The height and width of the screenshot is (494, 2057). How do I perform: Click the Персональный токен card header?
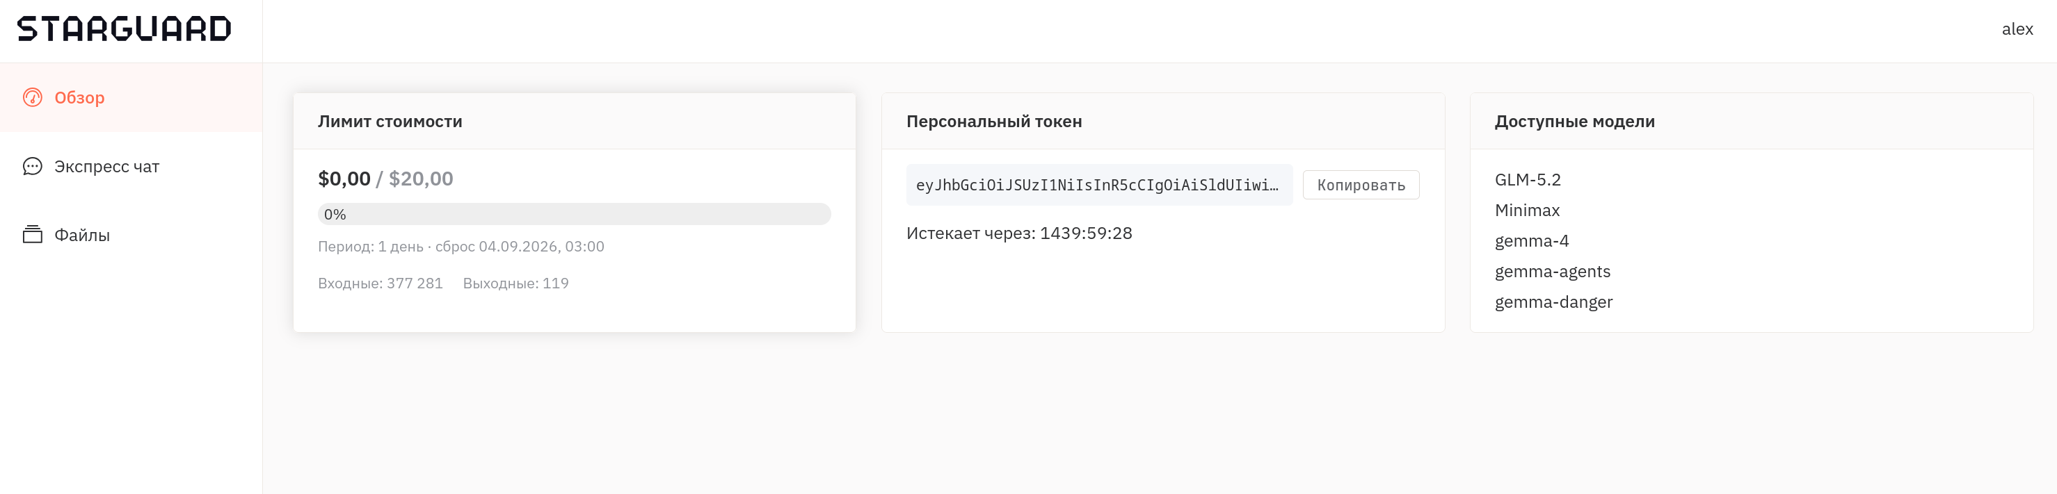[1162, 122]
